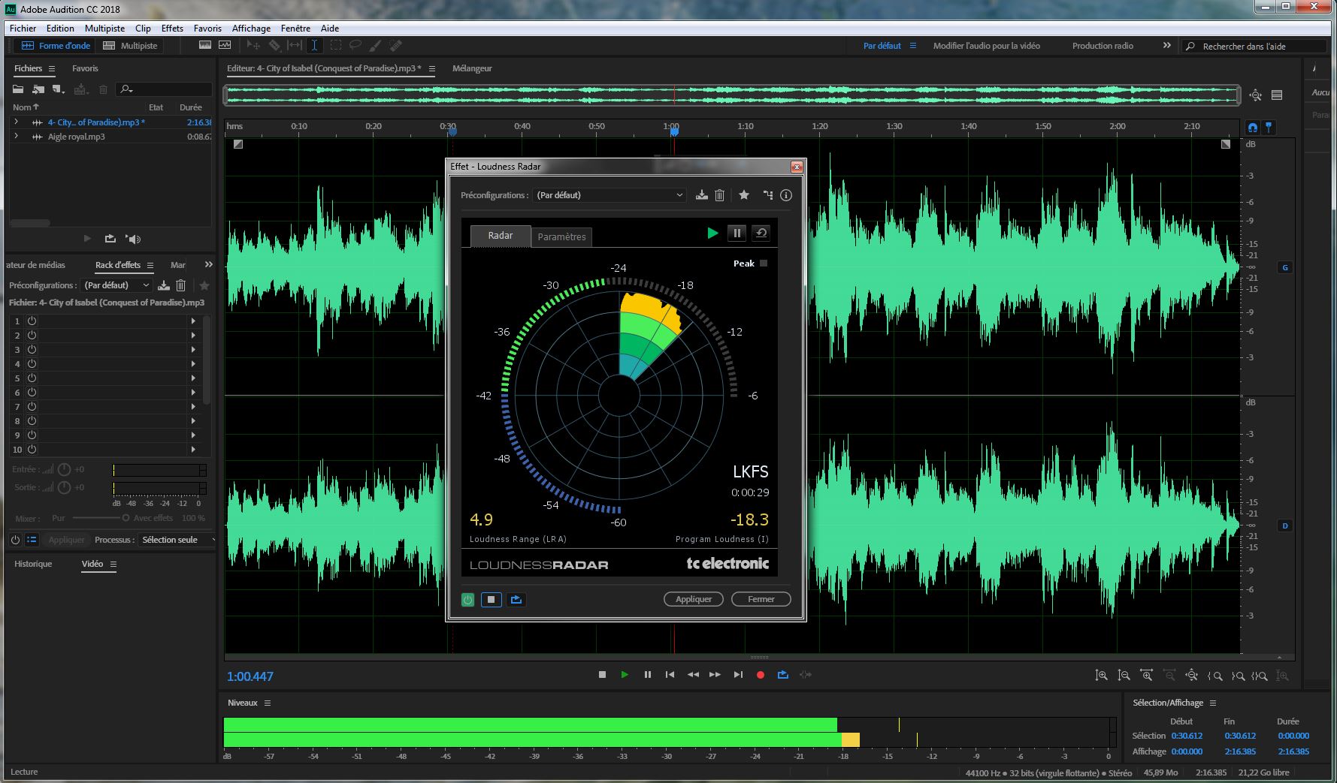
Task: Click the Appliquer button in Loudness Radar
Action: tap(694, 599)
